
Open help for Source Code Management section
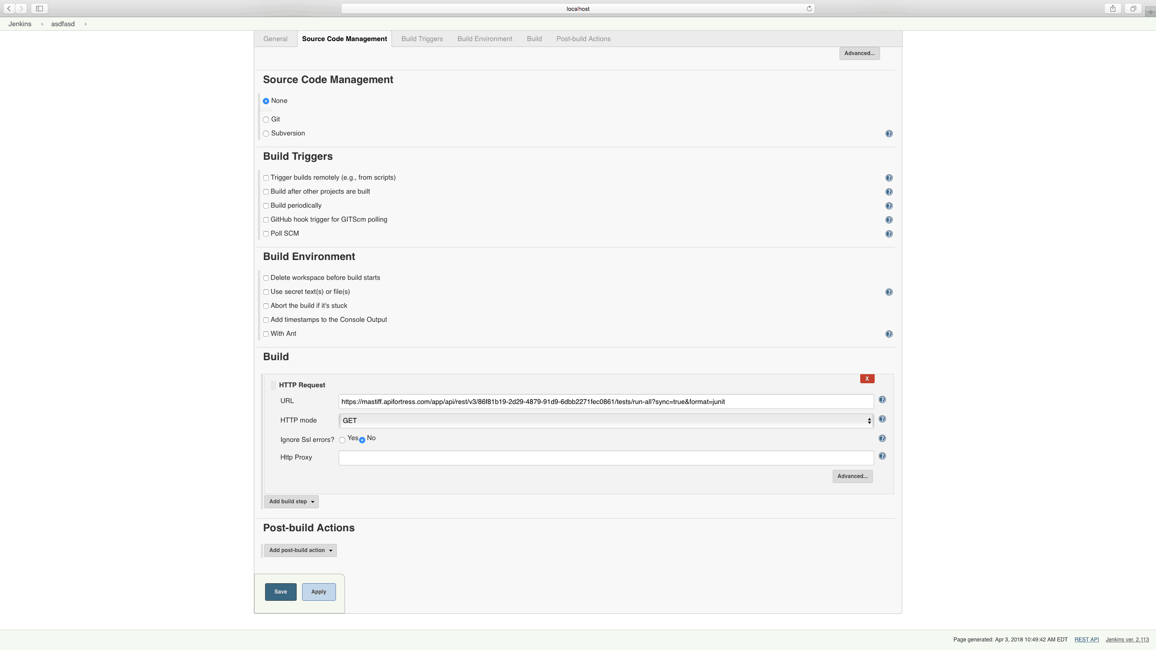pos(888,134)
